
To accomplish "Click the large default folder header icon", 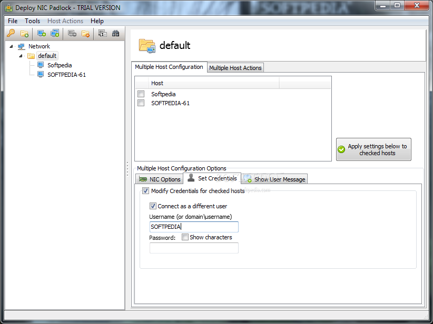I will pos(147,46).
